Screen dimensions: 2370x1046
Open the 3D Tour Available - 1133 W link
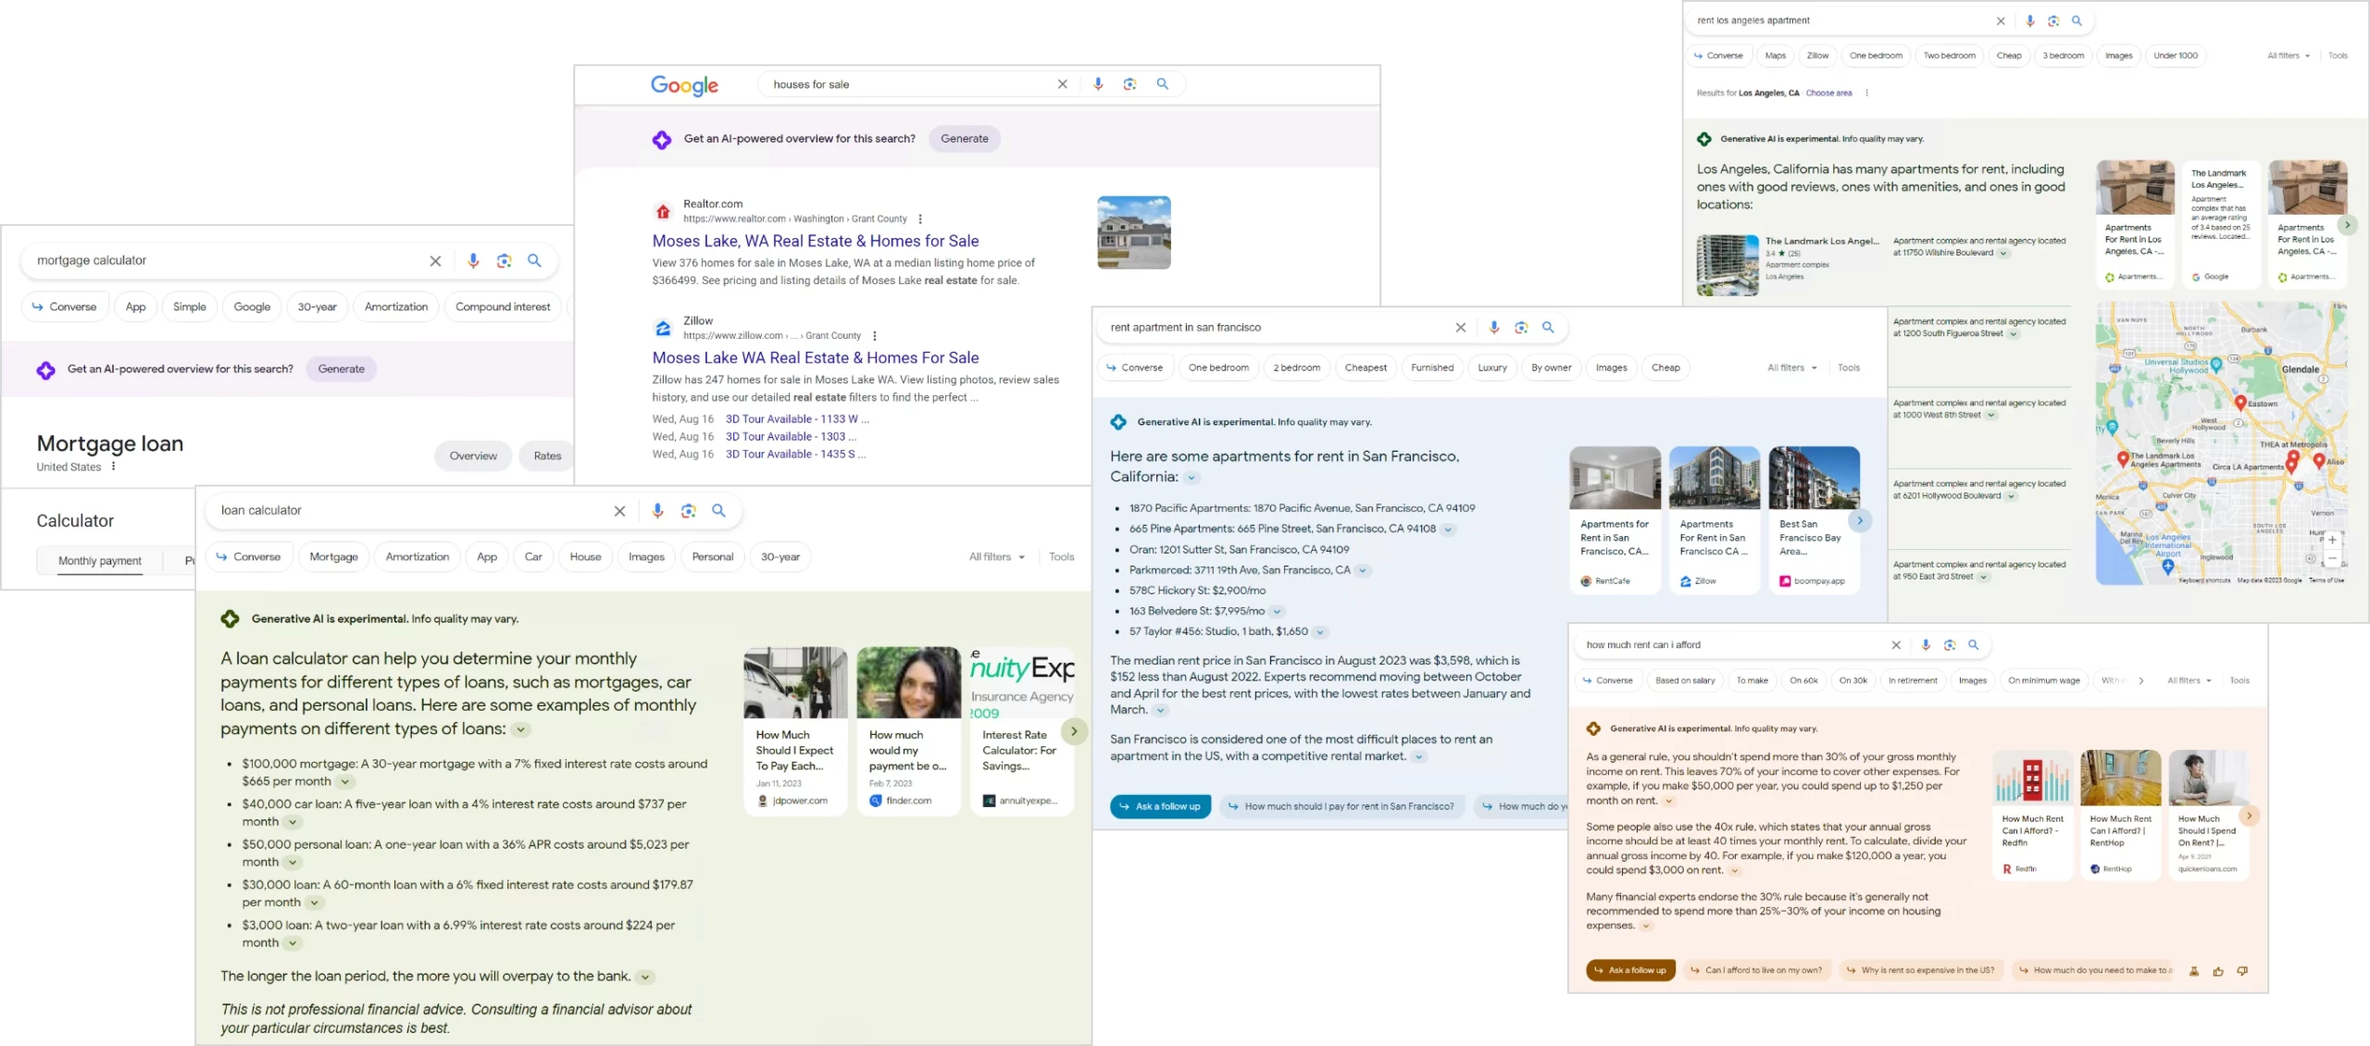tap(797, 419)
